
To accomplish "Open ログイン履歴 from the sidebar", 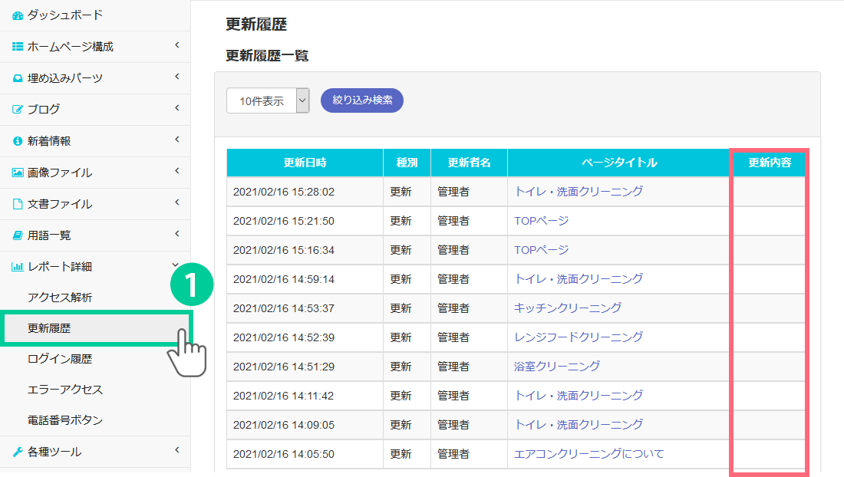I will pyautogui.click(x=60, y=359).
